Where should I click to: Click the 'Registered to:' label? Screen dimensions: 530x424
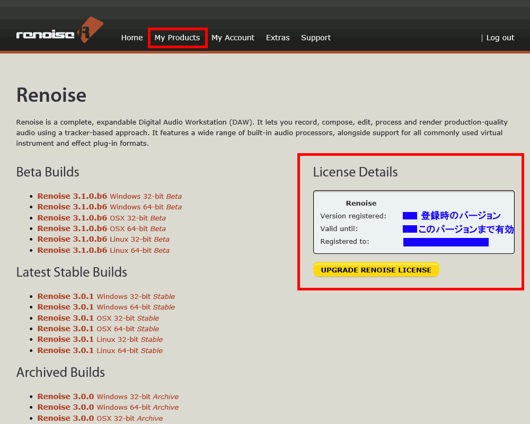tap(344, 242)
